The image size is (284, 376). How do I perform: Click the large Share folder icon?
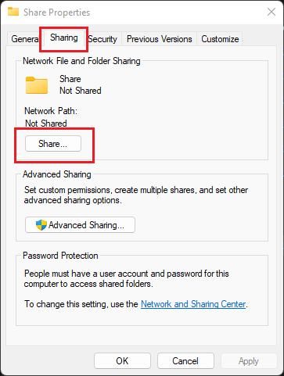point(37,85)
